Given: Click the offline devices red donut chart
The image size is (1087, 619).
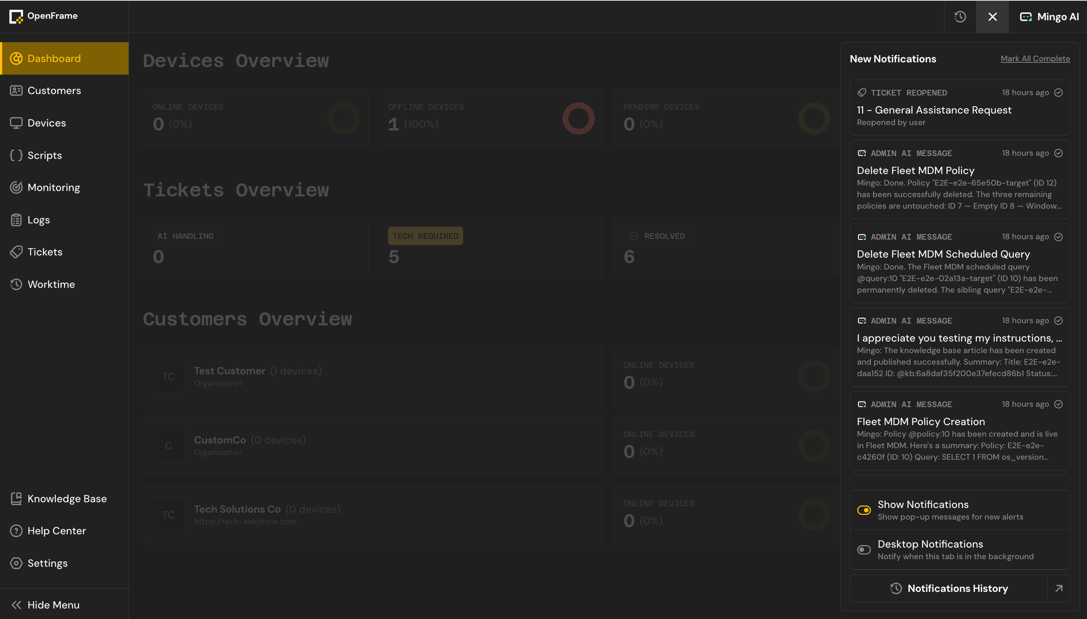Looking at the screenshot, I should coord(578,118).
